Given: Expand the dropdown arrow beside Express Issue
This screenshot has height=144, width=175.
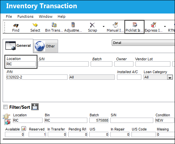Looking at the screenshot, I should pos(165,26).
